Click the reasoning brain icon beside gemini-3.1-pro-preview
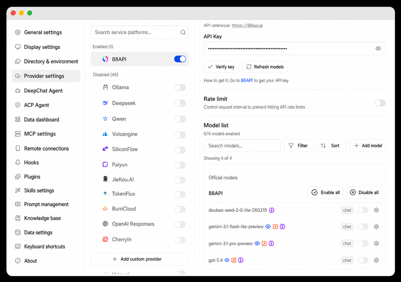 click(x=271, y=243)
